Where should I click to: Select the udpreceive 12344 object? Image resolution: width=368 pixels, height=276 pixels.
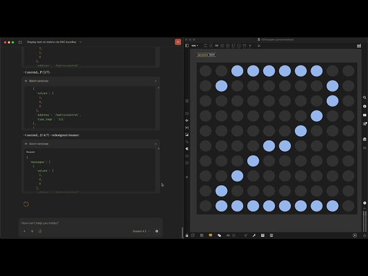[x=206, y=55]
